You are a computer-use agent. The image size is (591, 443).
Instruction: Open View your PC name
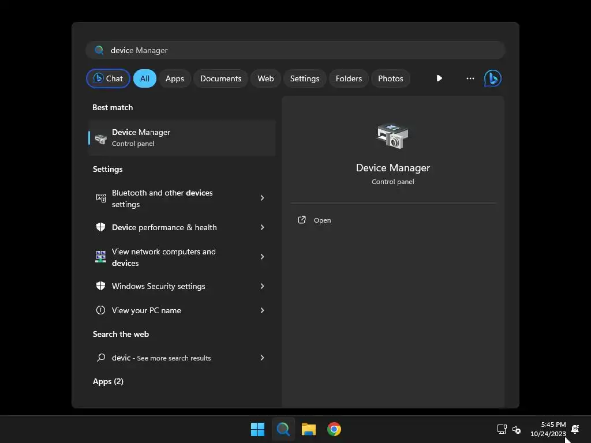pyautogui.click(x=182, y=310)
